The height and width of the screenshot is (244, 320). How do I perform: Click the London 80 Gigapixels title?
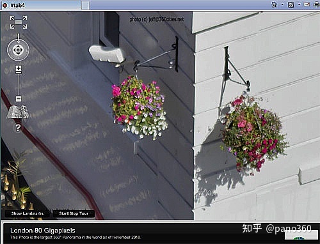point(43,231)
